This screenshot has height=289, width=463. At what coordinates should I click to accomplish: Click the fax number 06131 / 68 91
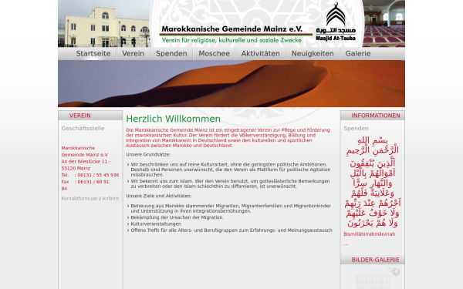tap(93, 182)
